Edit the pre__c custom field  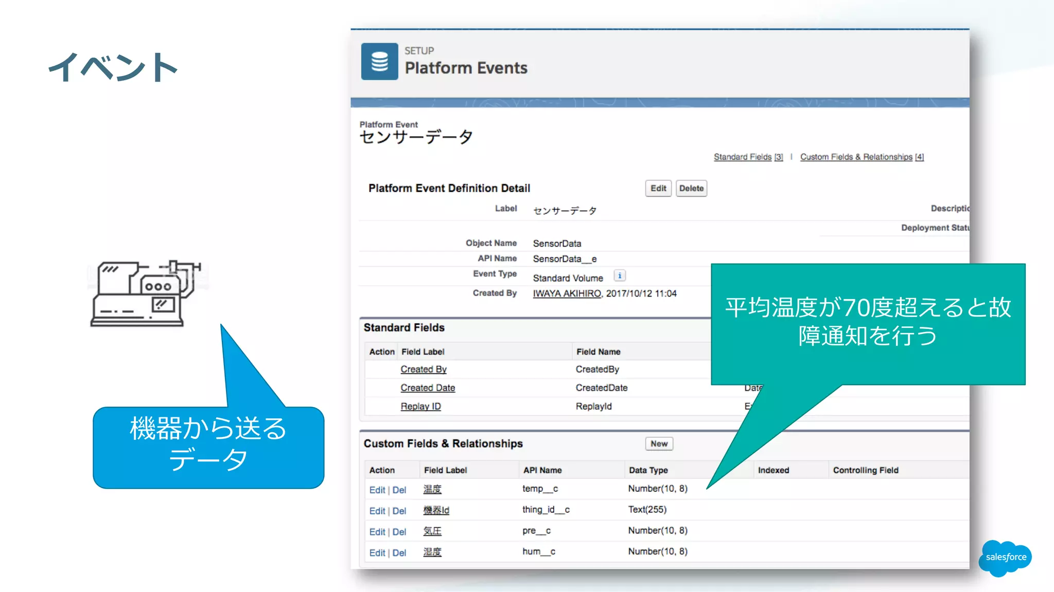[377, 532]
